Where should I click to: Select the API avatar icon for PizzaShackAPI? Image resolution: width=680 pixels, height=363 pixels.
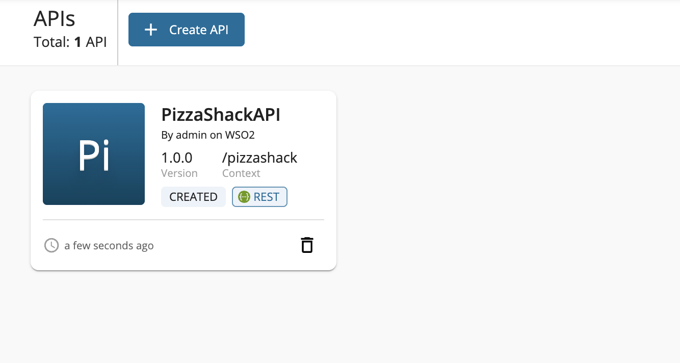point(94,154)
